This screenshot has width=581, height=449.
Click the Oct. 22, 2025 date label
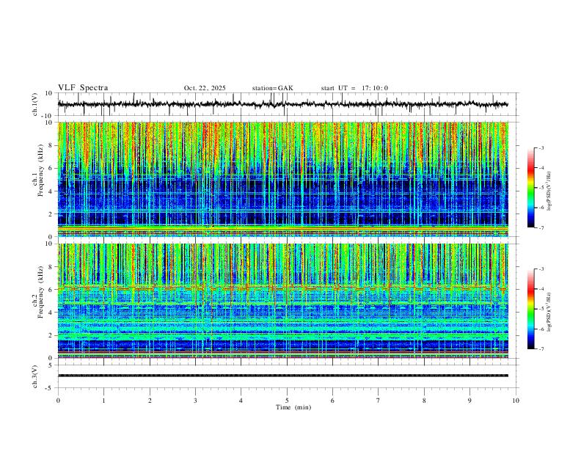click(205, 88)
